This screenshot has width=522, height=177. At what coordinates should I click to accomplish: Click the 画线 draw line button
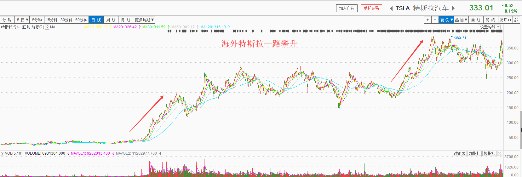[x=476, y=20]
